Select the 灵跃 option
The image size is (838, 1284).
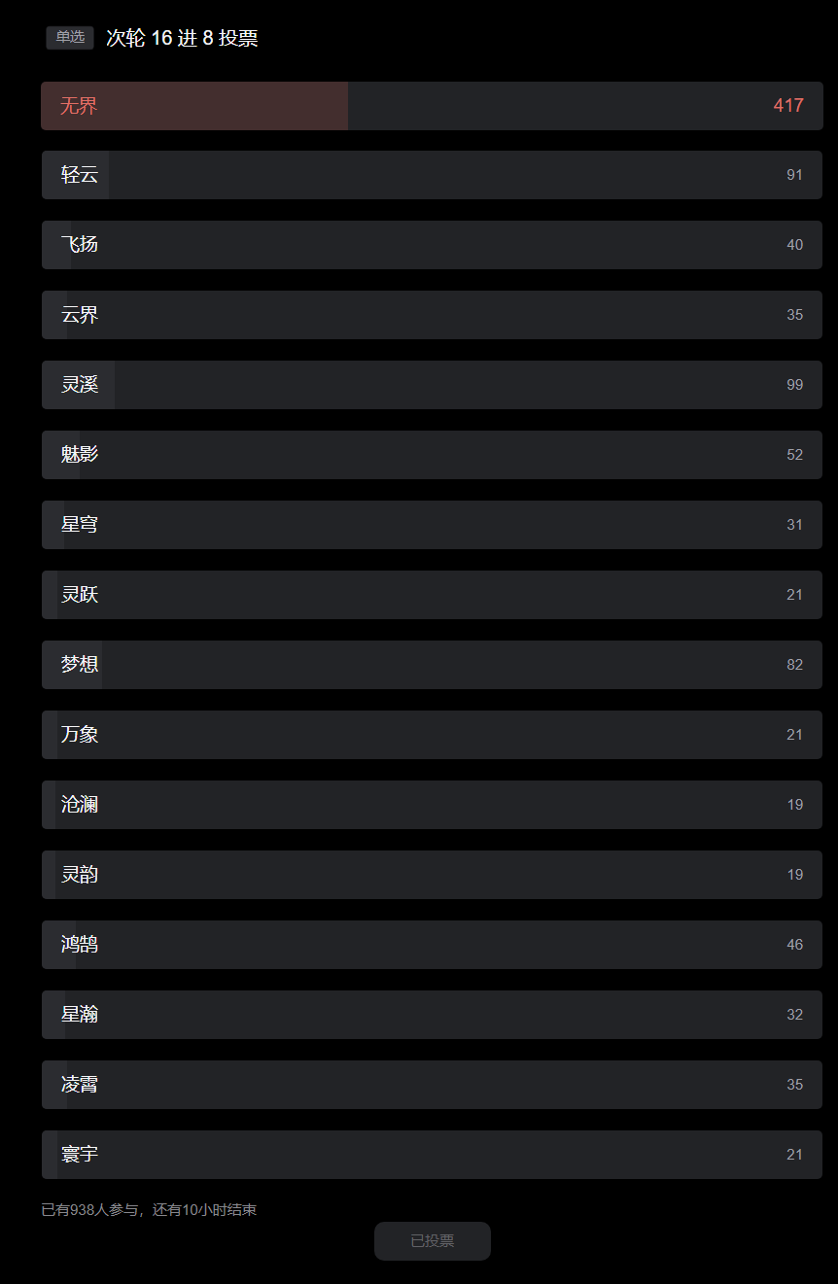click(432, 595)
